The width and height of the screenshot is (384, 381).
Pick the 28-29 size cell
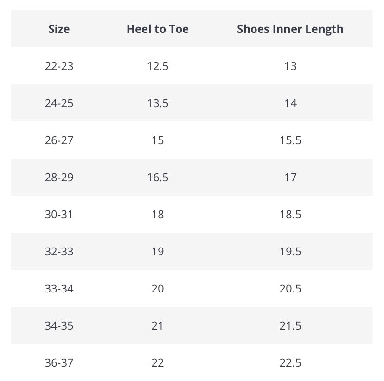[59, 178]
